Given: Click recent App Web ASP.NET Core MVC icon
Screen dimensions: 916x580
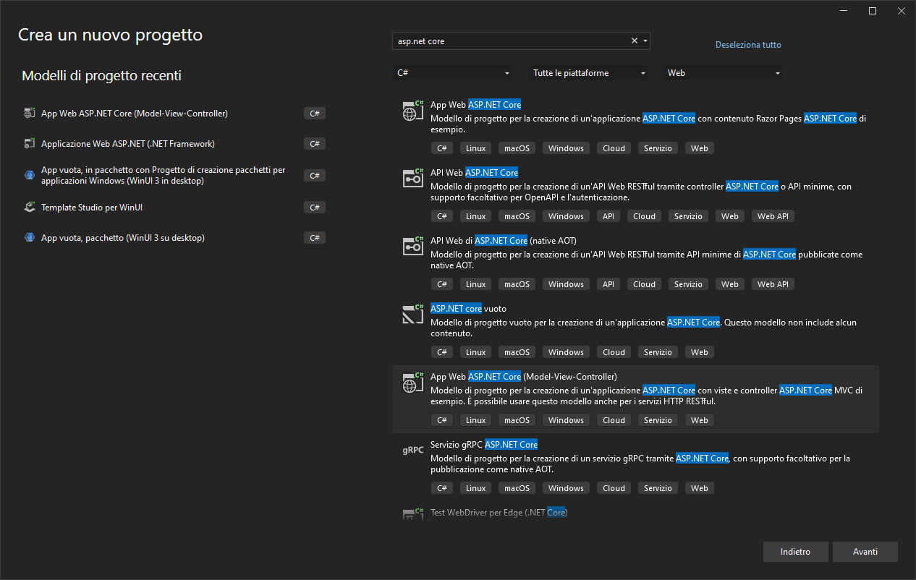Looking at the screenshot, I should click(30, 114).
